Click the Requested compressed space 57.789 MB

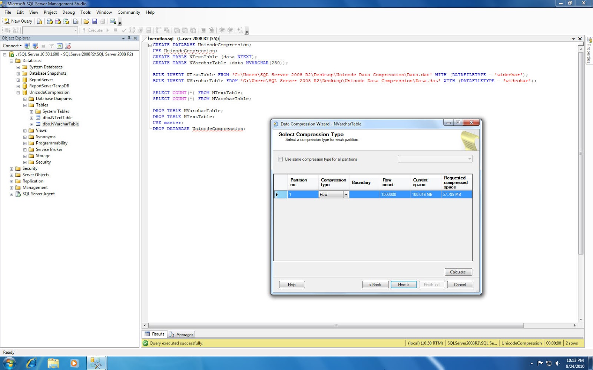457,195
